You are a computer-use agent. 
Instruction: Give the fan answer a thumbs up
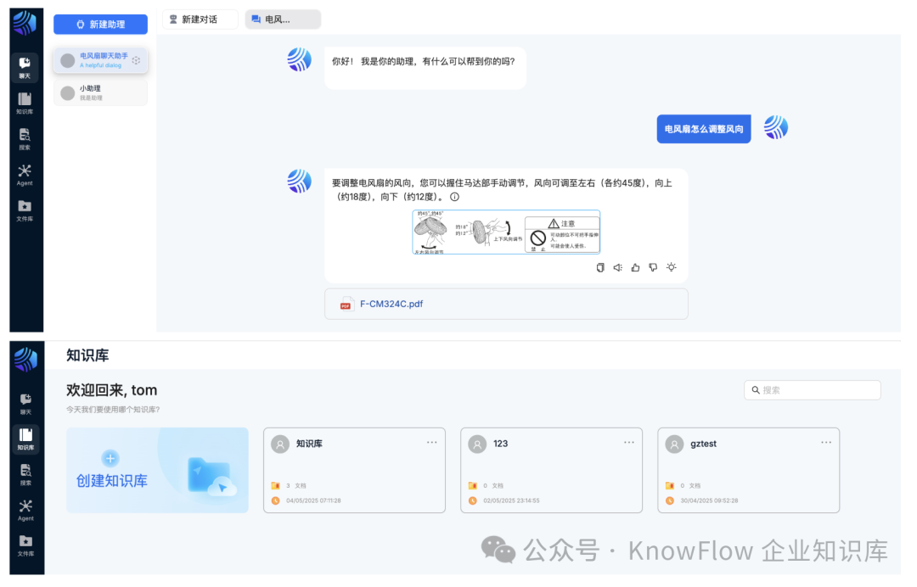pos(635,267)
